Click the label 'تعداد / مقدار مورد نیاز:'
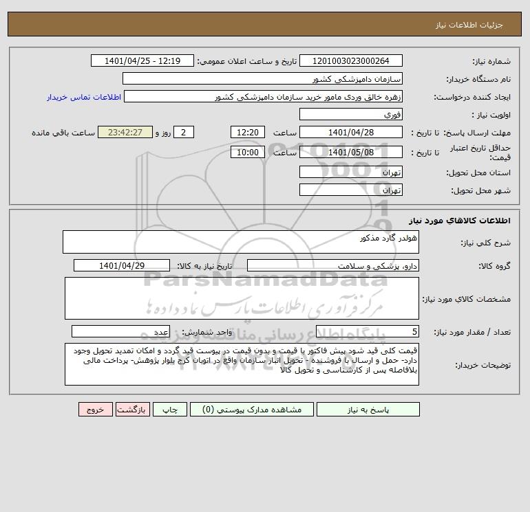The height and width of the screenshot is (512, 530). pyautogui.click(x=472, y=332)
